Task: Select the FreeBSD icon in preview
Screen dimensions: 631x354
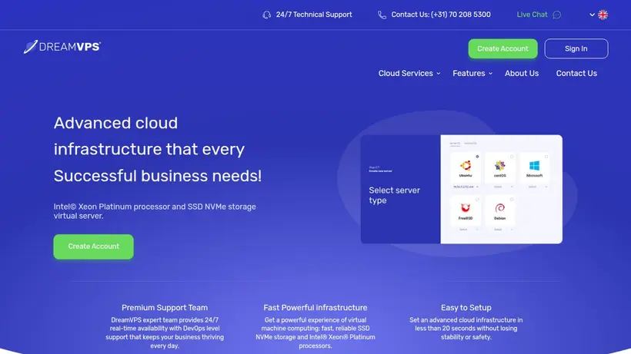Action: [x=466, y=207]
